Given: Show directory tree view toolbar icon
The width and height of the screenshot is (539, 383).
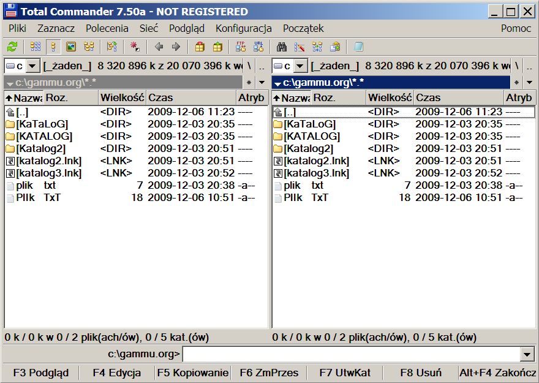Looking at the screenshot, I should point(89,47).
